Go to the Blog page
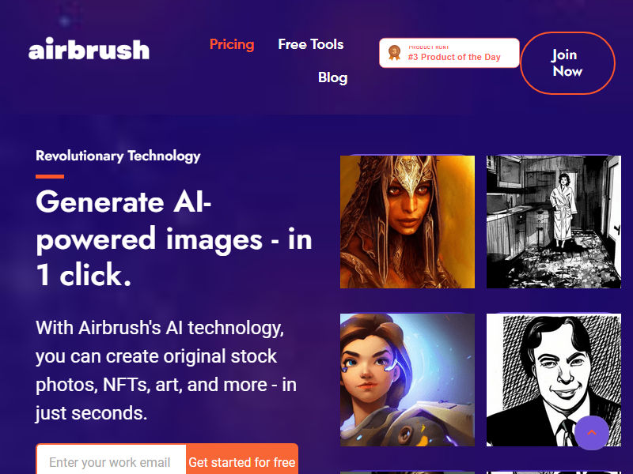Image resolution: width=633 pixels, height=474 pixels. click(x=332, y=77)
